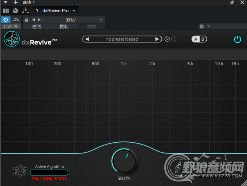
Task: Click the main amount knob at 58.0%
Action: point(124,161)
